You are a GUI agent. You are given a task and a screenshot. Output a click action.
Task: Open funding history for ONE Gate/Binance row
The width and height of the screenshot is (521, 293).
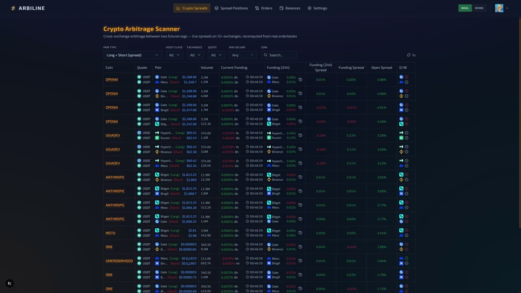click(x=300, y=247)
